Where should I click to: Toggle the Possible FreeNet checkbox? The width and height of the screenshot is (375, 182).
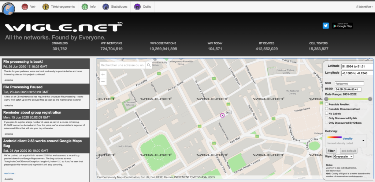(x=327, y=104)
